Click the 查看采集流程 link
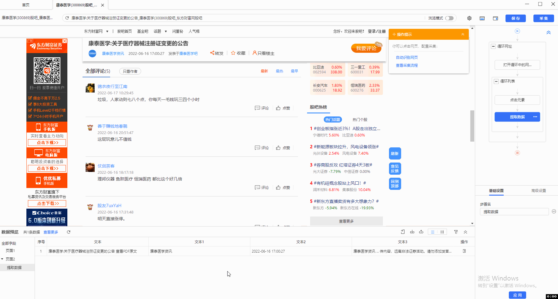 coord(407,66)
